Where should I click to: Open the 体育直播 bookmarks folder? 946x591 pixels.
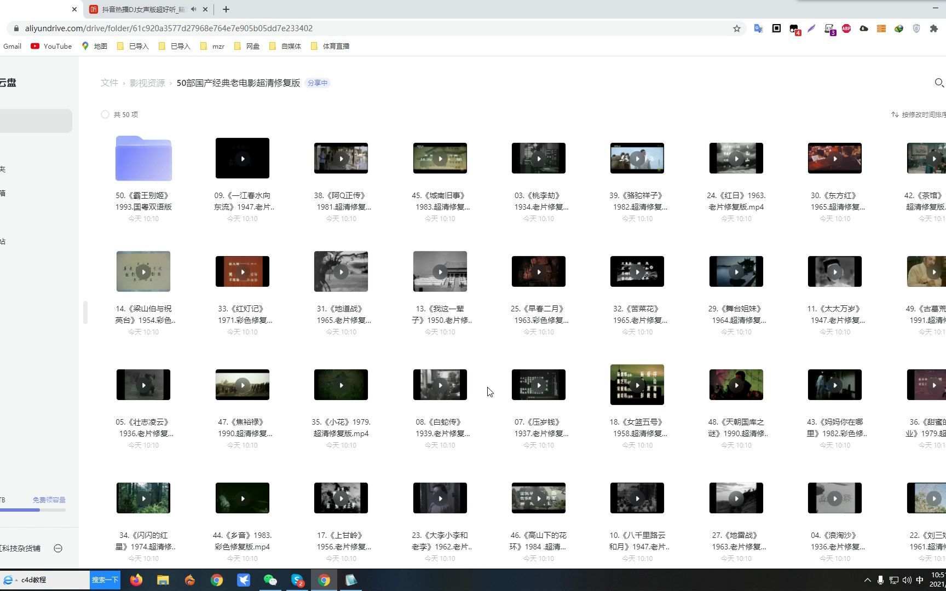tap(330, 46)
